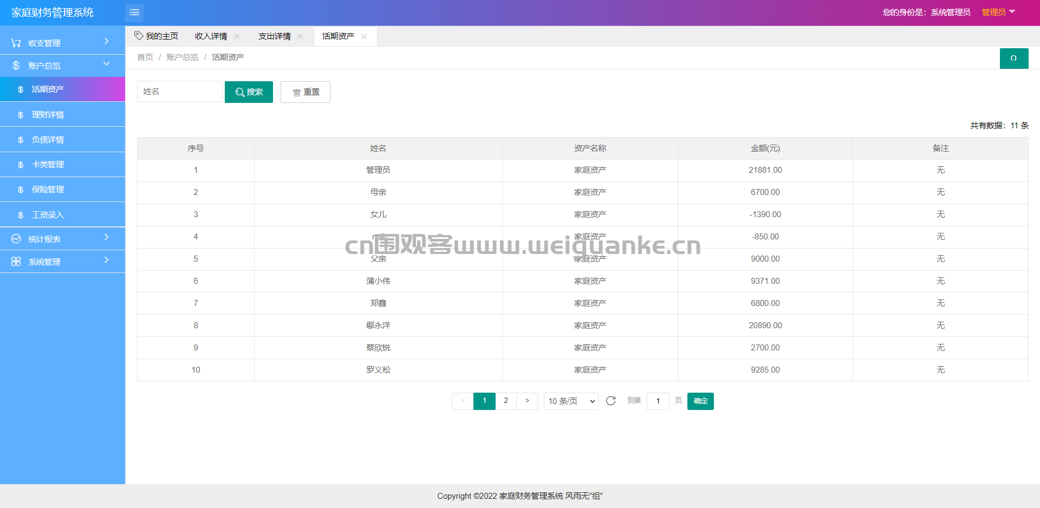Image resolution: width=1040 pixels, height=508 pixels.
Task: Close the 收入详情 tab
Action: (x=237, y=36)
